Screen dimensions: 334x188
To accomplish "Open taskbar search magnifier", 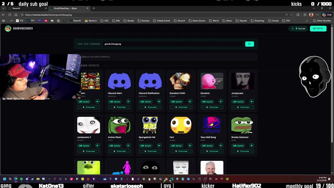I will [10, 179].
